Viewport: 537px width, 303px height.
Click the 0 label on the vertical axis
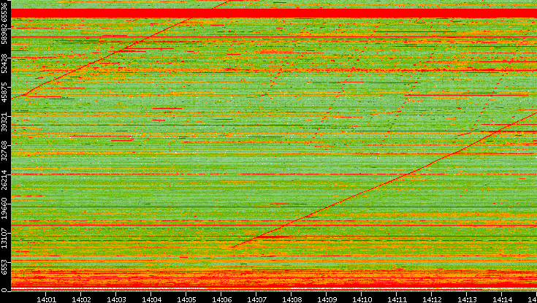[5, 289]
